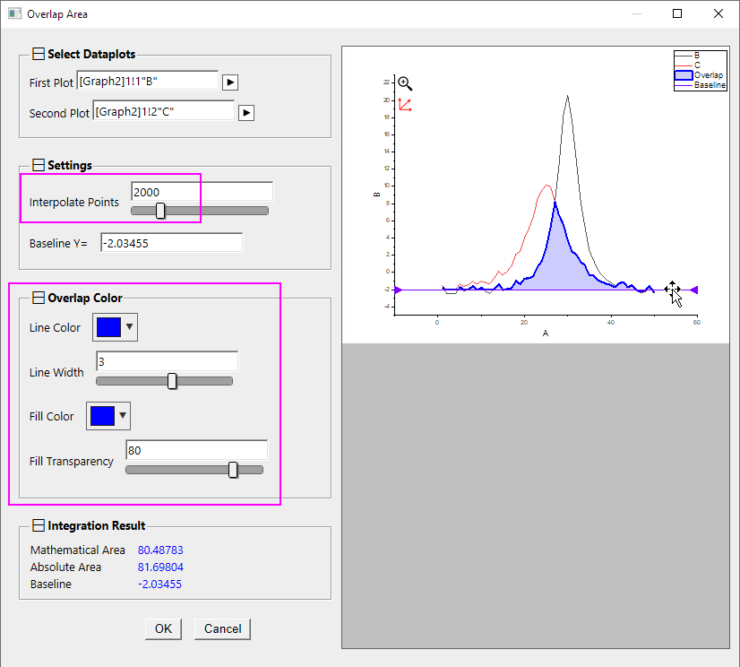This screenshot has height=667, width=740.
Task: Collapse the Overlap Color section
Action: 39,298
